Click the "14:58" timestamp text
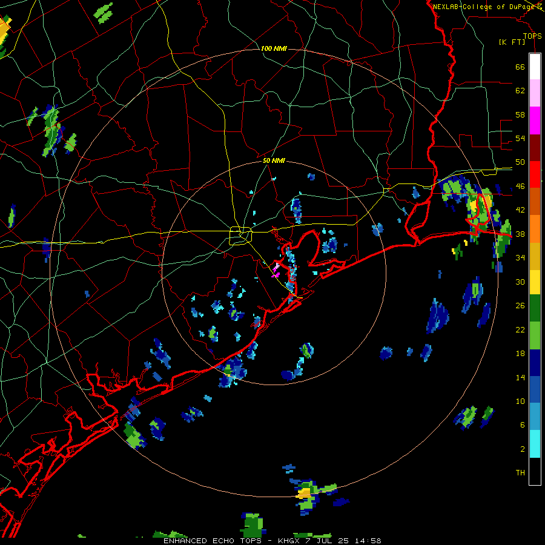Viewport: 545px width, 545px height. point(368,541)
